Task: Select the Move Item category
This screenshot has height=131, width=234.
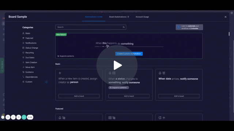Action: pyautogui.click(x=30, y=67)
